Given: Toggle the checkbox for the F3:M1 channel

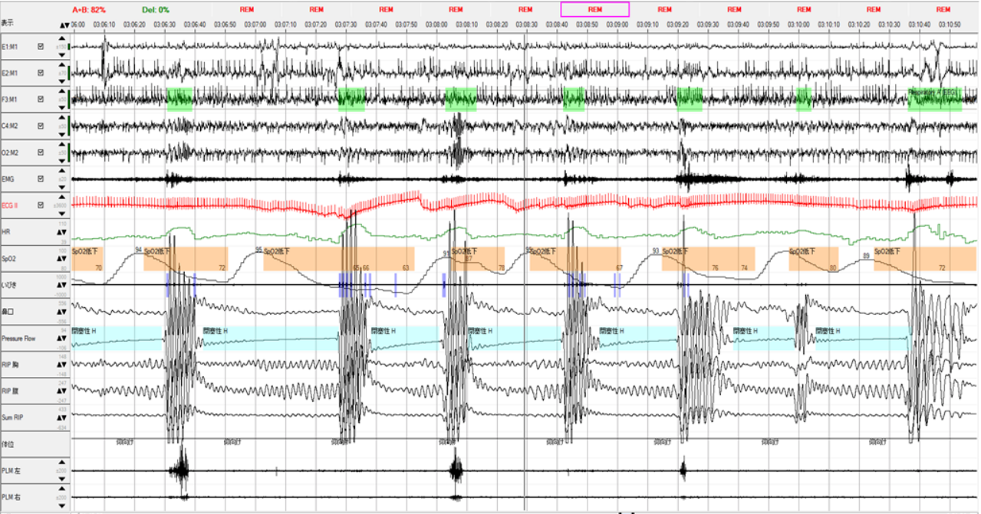Looking at the screenshot, I should 41,100.
